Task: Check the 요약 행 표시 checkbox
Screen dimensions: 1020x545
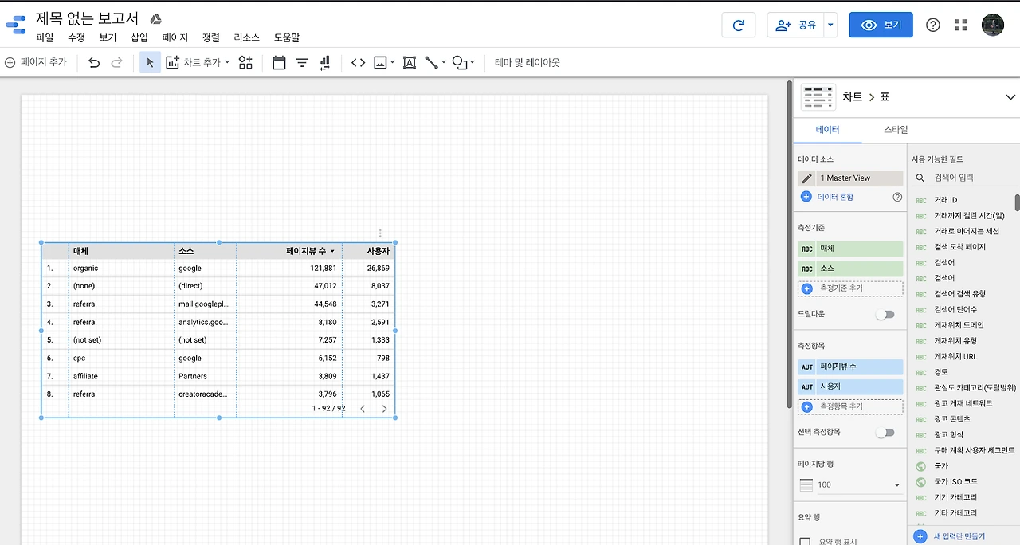Action: click(x=805, y=542)
